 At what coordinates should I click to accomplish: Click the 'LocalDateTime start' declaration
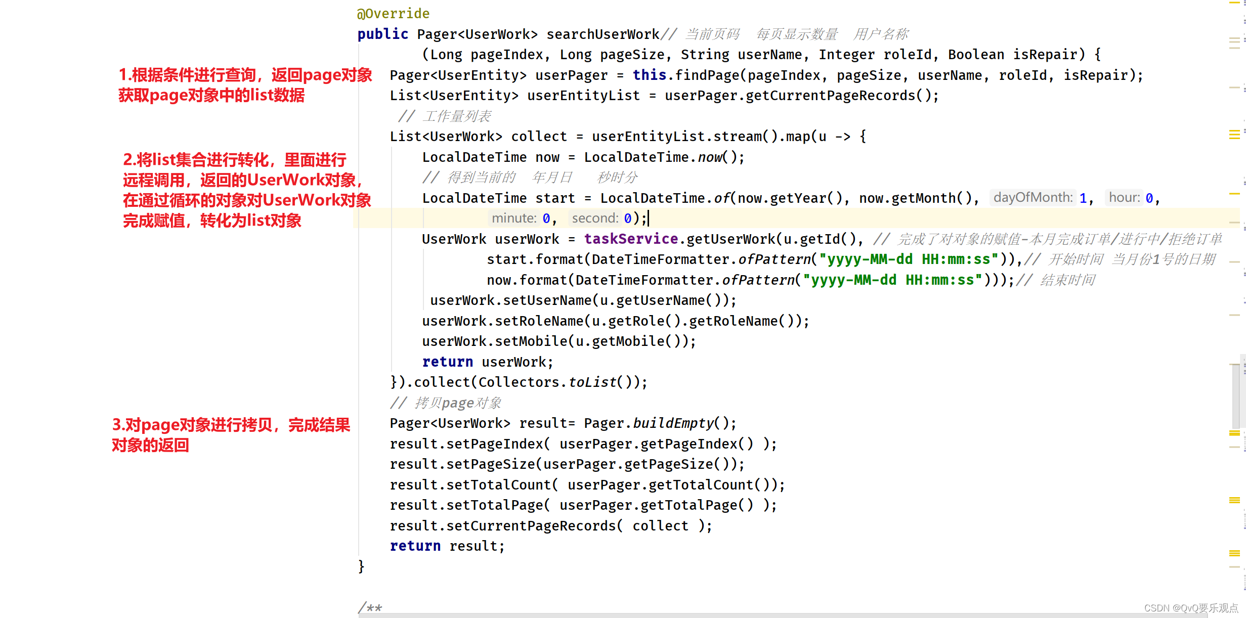499,198
